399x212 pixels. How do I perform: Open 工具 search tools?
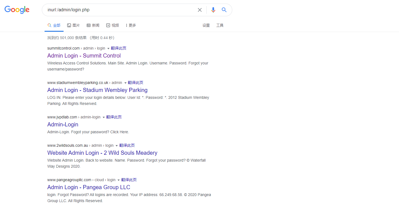coord(220,25)
